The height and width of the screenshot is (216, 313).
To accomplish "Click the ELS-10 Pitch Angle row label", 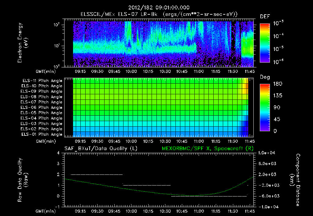I will pos(42,86).
